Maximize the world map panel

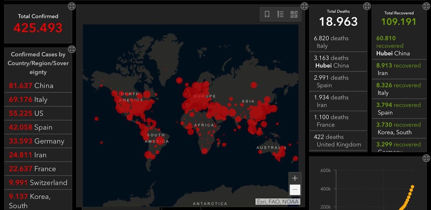[x=305, y=6]
